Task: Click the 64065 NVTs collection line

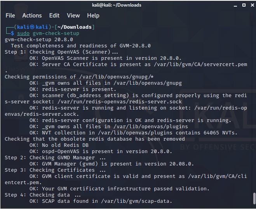Action: (x=133, y=133)
